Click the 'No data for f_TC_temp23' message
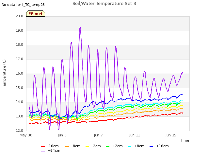Screen dimensions: 209x157 point(23,5)
